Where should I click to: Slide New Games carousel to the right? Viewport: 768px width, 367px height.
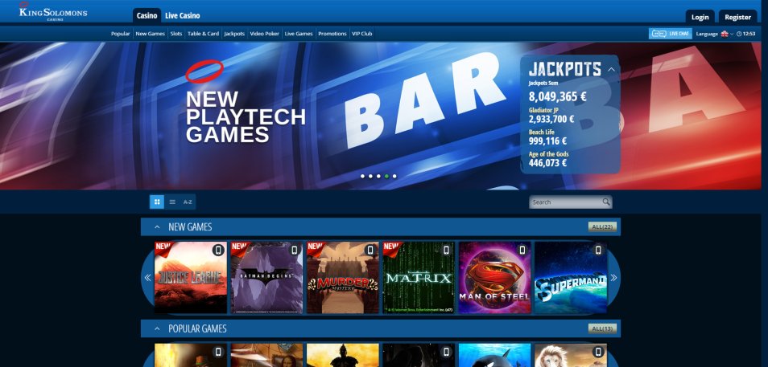[x=613, y=278]
